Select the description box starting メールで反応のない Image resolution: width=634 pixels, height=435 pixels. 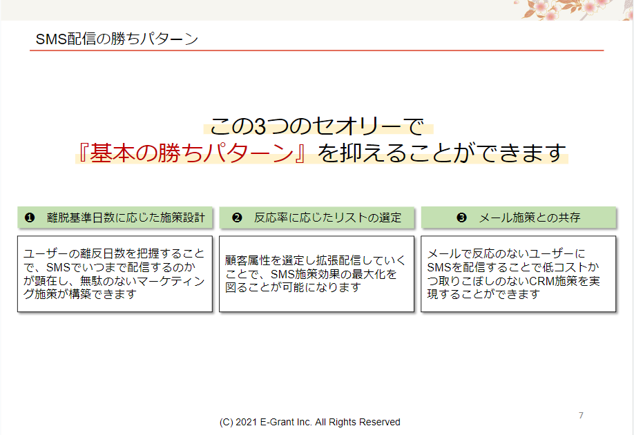518,273
